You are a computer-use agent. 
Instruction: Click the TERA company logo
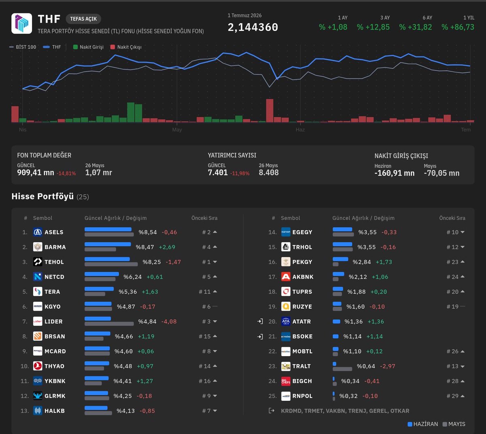[x=38, y=292]
